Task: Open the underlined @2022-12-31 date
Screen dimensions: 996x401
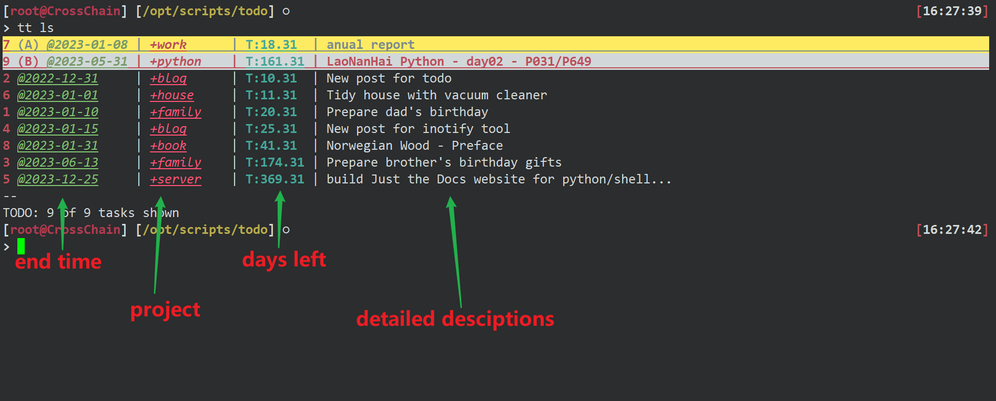Action: click(x=58, y=78)
